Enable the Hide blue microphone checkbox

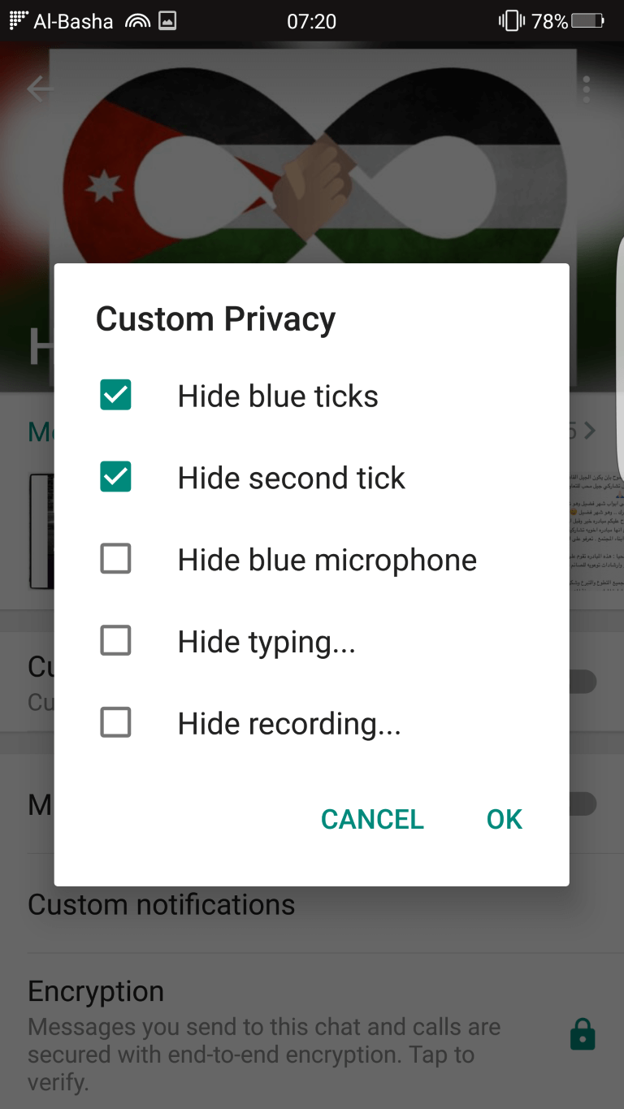pos(115,559)
